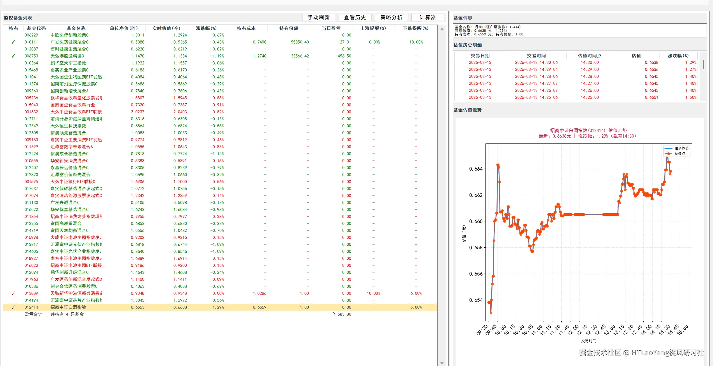Click the 交易时间 header in valuation history
This screenshot has width=713, height=366.
point(536,55)
